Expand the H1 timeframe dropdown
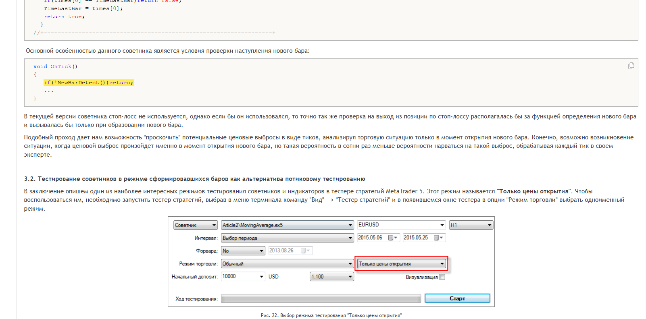Viewport: 646px width, 319px height. pos(471,225)
